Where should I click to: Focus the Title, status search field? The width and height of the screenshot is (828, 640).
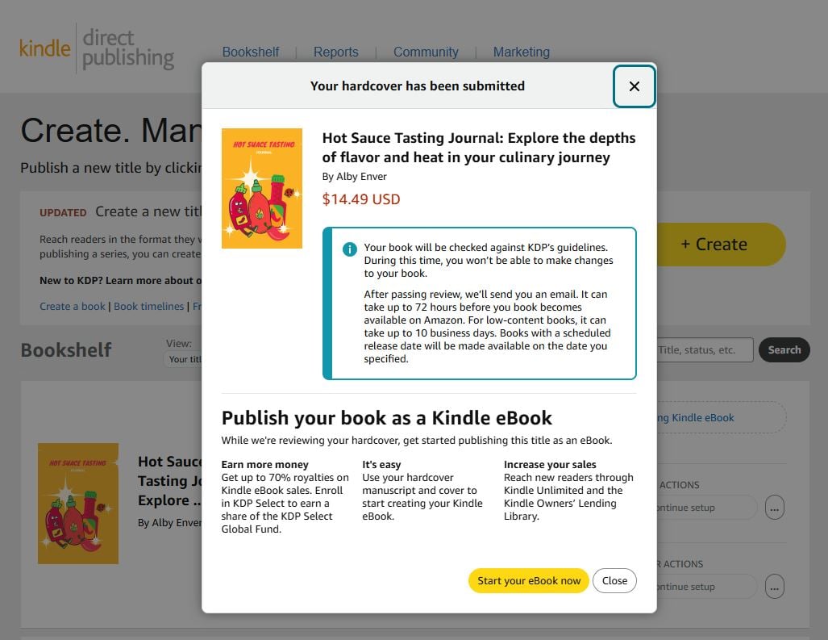(x=705, y=350)
